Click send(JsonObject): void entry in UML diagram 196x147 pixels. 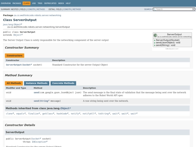(168, 42)
